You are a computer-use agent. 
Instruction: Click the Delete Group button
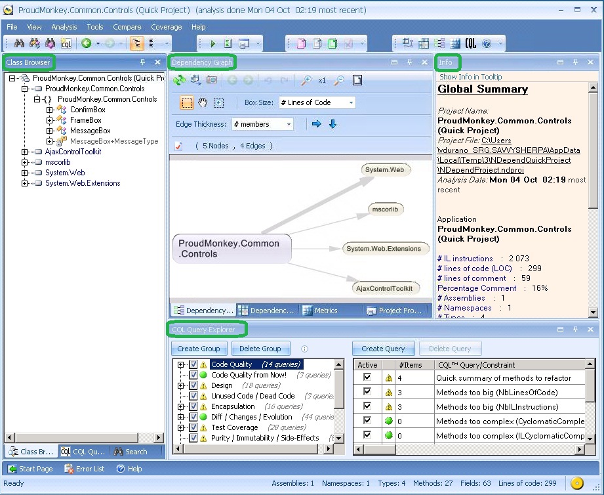click(x=260, y=349)
